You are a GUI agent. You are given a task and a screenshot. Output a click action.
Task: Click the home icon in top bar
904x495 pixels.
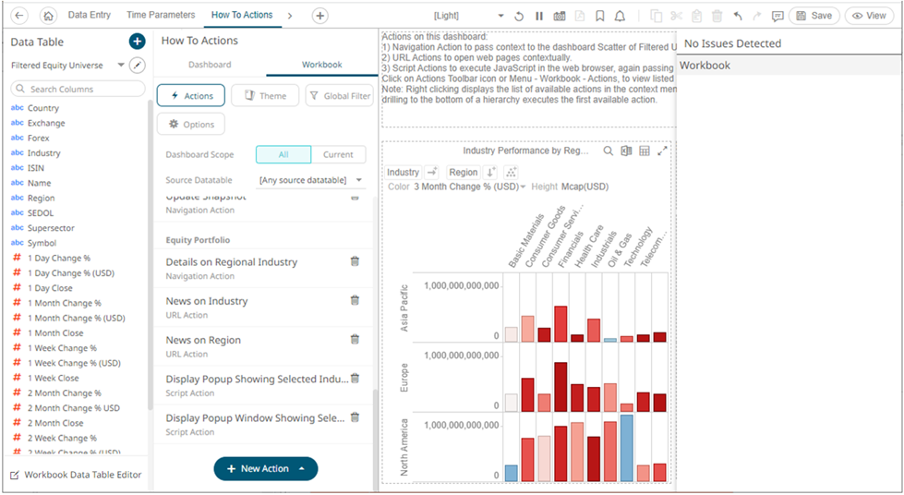(49, 16)
